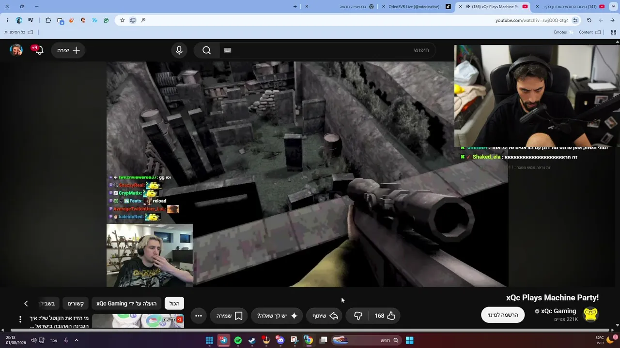The image size is (620, 348).
Task: Click the taskbar volume icon
Action: click(x=34, y=340)
